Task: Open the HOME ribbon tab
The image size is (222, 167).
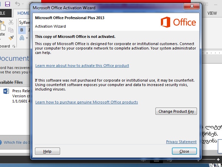Action: 23,13
